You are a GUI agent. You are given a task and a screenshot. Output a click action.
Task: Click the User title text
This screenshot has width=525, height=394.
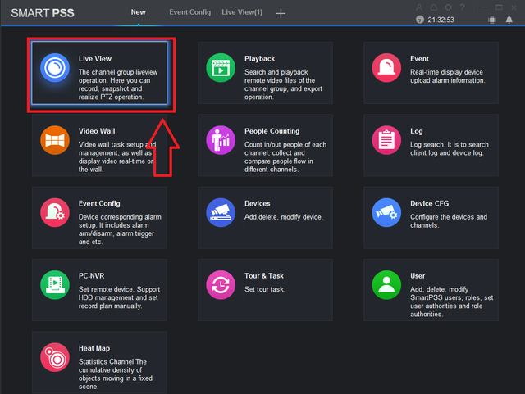click(418, 276)
